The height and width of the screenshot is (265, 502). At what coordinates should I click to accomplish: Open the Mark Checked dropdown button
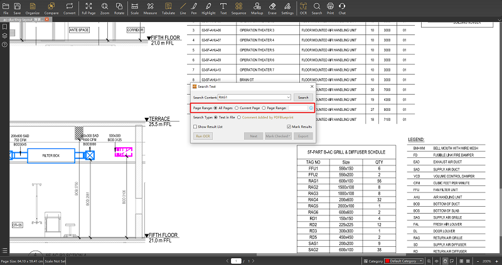point(278,136)
